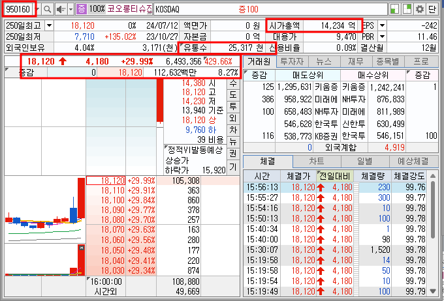Click the 전일대비 column header
This screenshot has width=444, height=301.
335,177
